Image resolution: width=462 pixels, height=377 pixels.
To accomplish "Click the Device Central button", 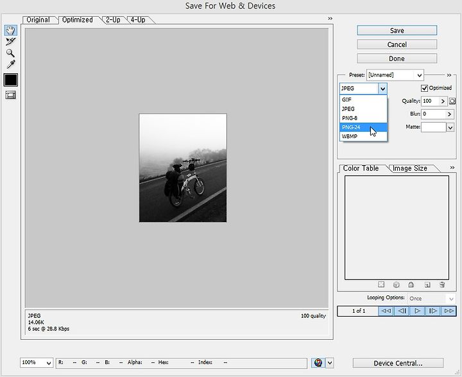I will [398, 363].
